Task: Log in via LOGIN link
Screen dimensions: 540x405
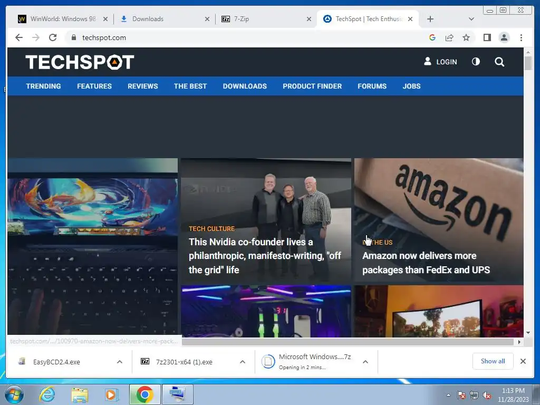Action: (x=440, y=62)
